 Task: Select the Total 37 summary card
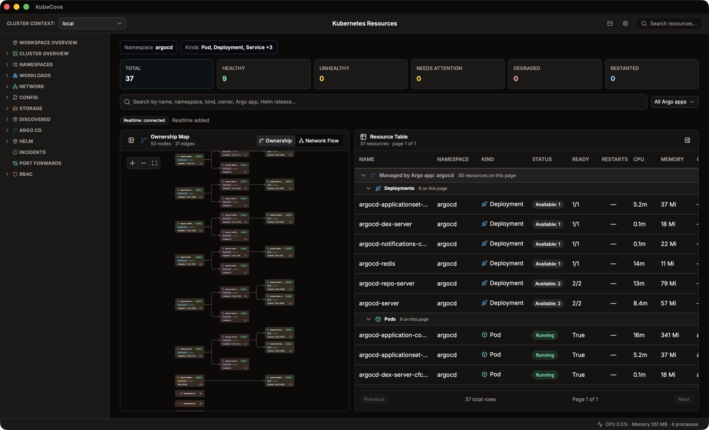pos(167,74)
